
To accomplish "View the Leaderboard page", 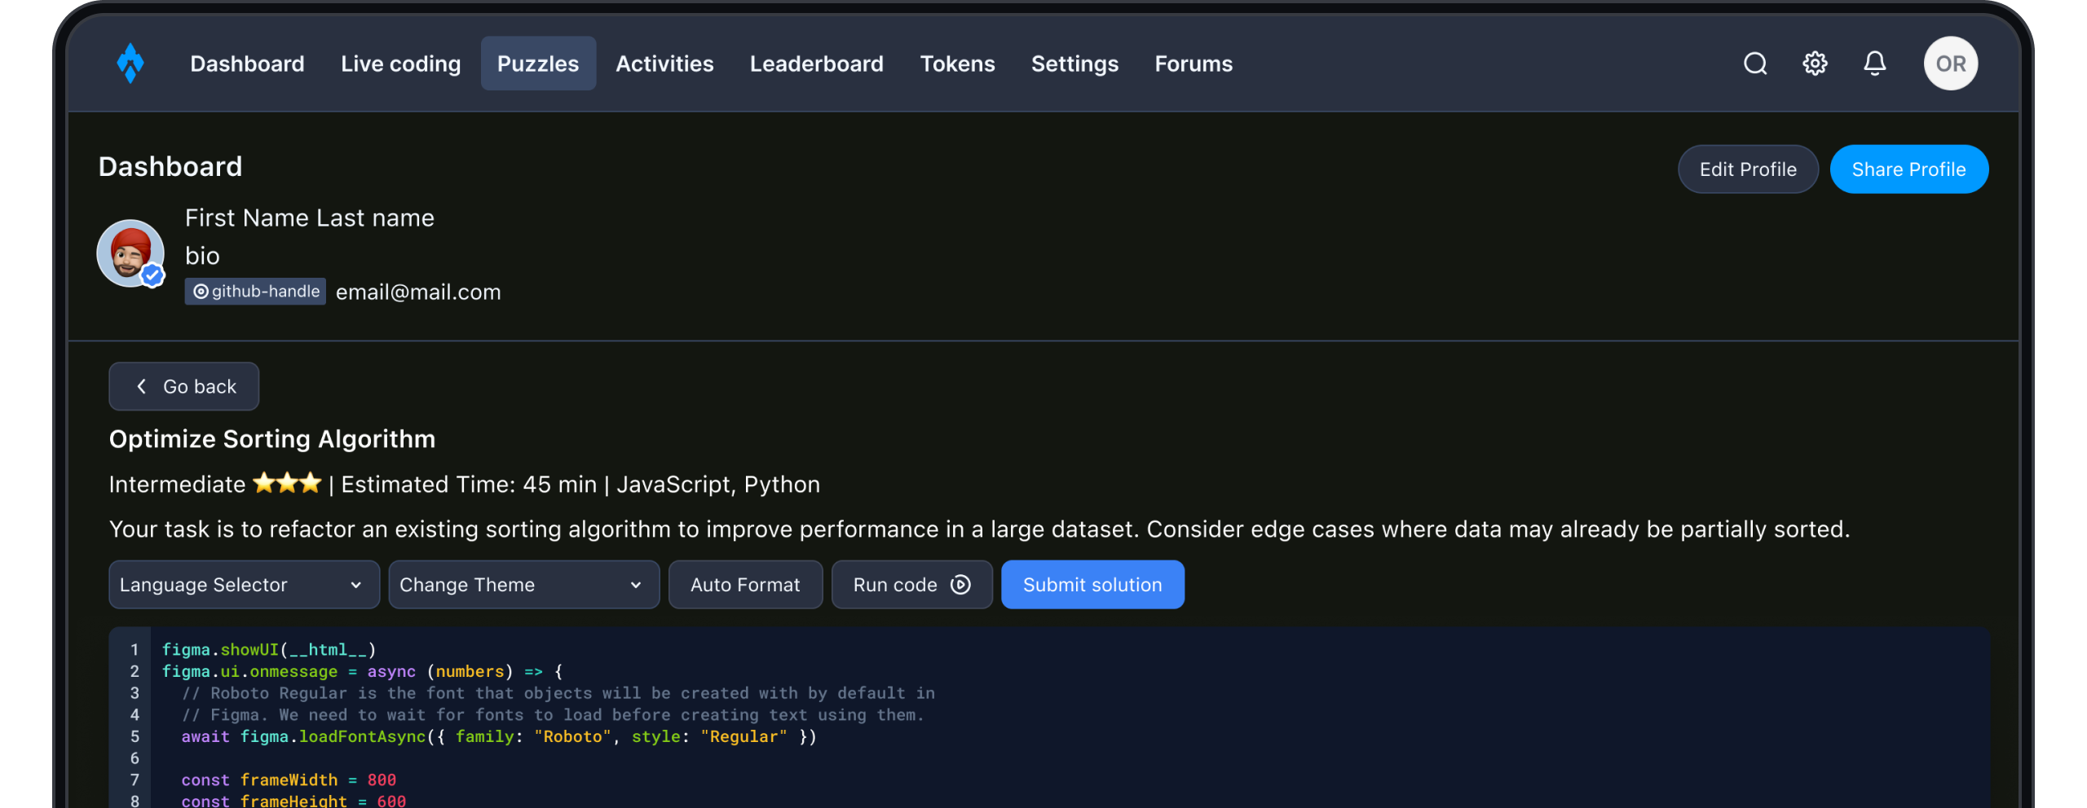I will 816,64.
